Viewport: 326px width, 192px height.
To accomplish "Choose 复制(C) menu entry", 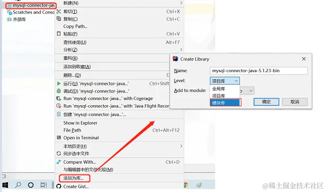I will click(119, 19).
